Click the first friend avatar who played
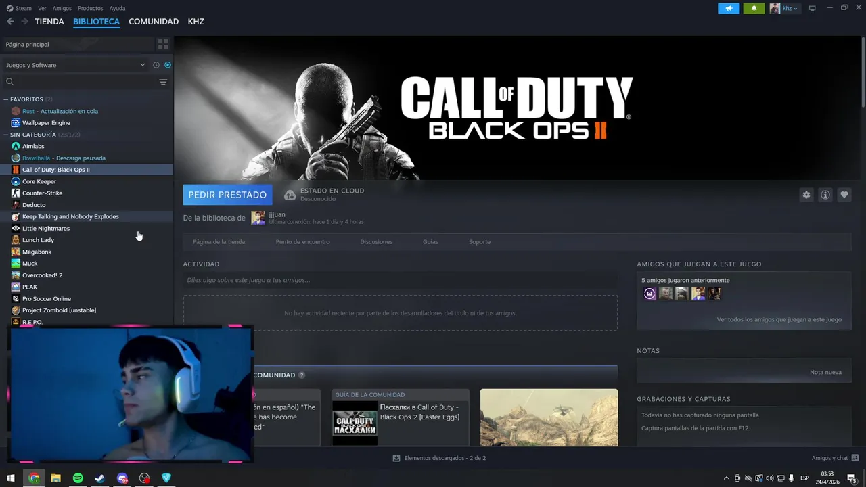 649,294
